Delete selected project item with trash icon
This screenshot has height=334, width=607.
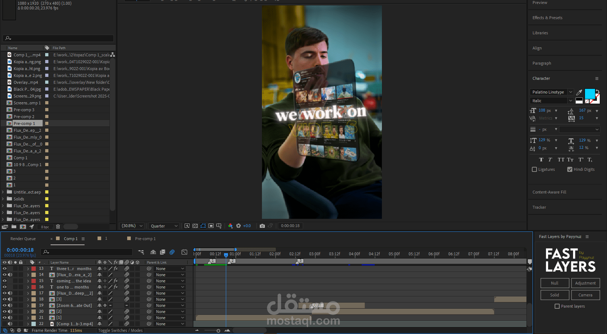point(58,227)
